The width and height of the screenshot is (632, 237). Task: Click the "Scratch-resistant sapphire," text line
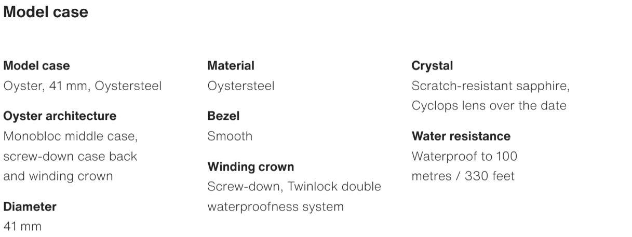click(490, 86)
